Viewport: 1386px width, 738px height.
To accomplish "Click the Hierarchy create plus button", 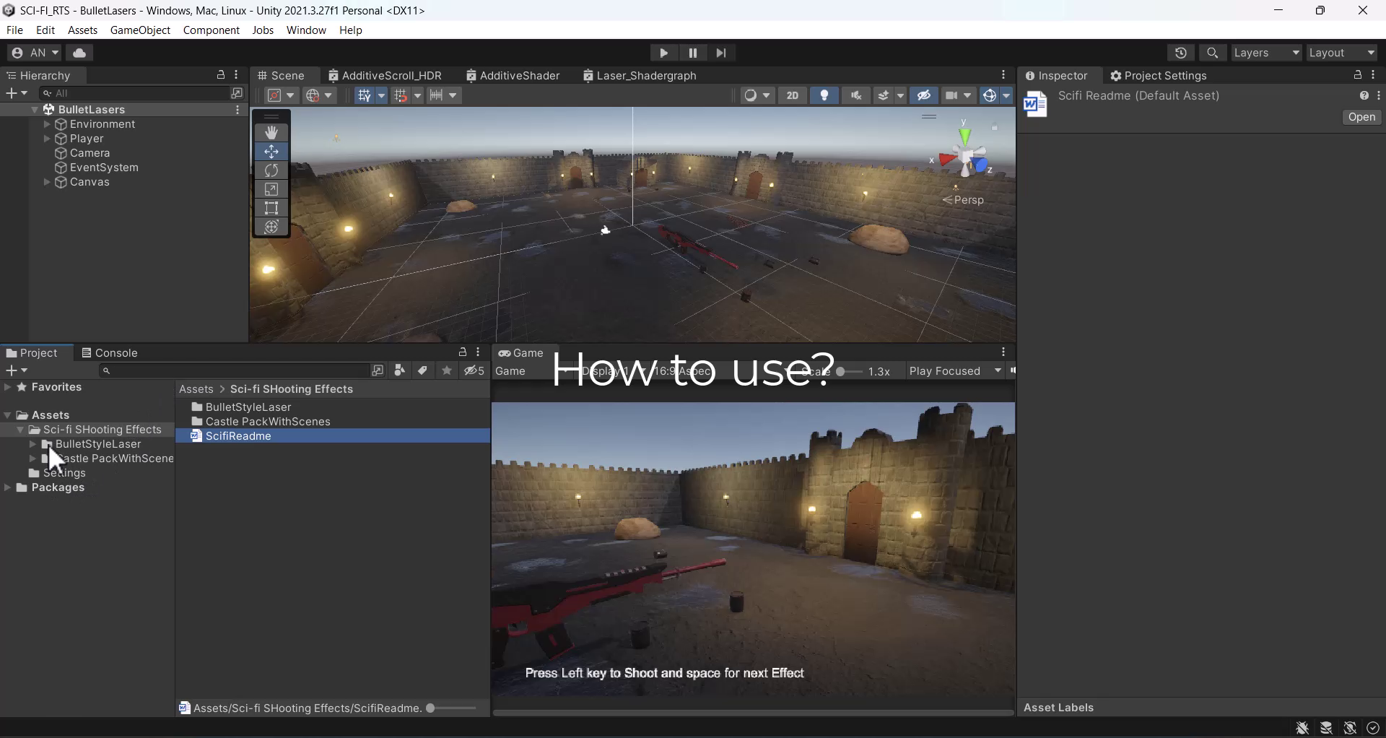I will 16,93.
